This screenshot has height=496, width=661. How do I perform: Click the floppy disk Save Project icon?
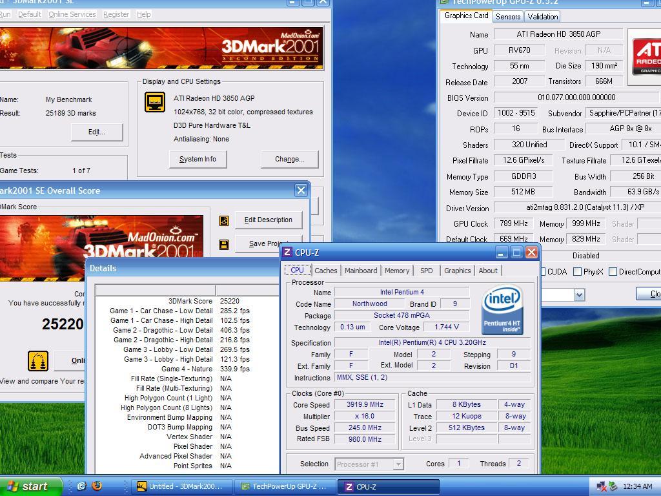pyautogui.click(x=224, y=245)
